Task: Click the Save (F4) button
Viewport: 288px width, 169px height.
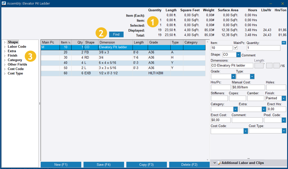Action: coord(103,164)
